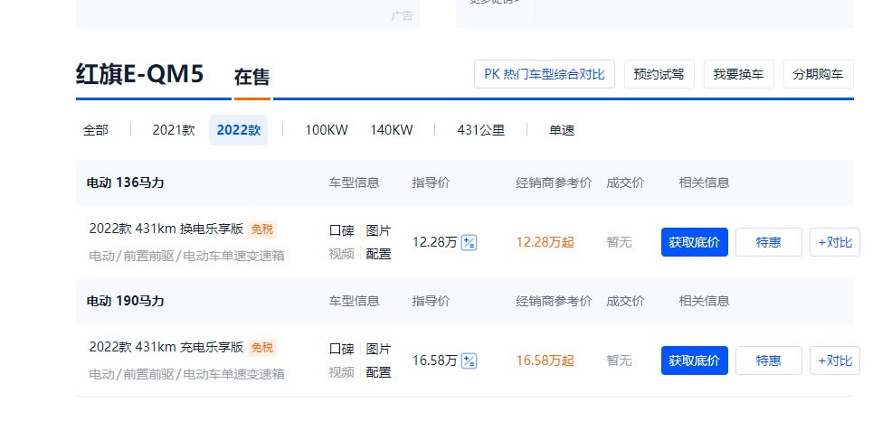Open 图片 link for 换电乐享版
882x421 pixels.
pyautogui.click(x=378, y=231)
